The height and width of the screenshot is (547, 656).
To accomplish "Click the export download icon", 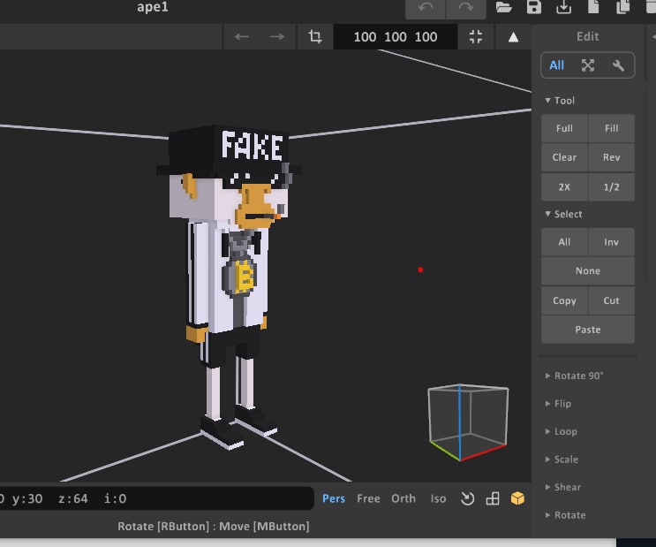I will 563,7.
